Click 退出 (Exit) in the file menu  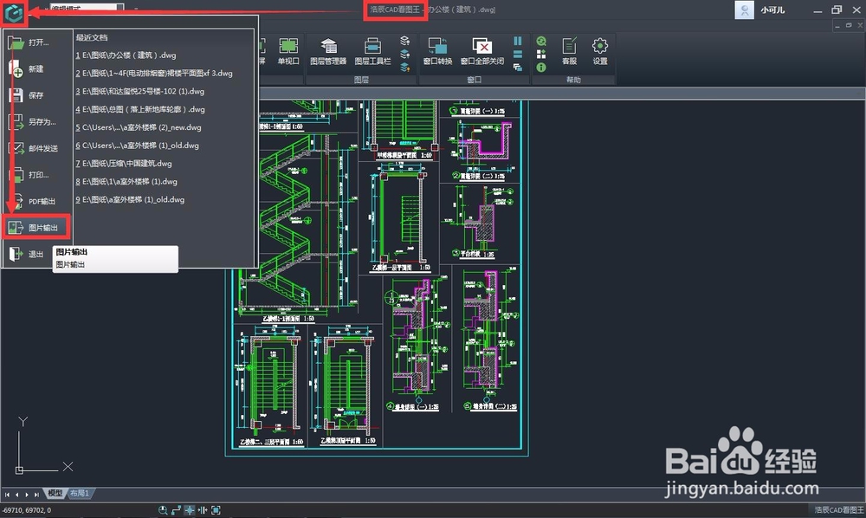pos(27,254)
